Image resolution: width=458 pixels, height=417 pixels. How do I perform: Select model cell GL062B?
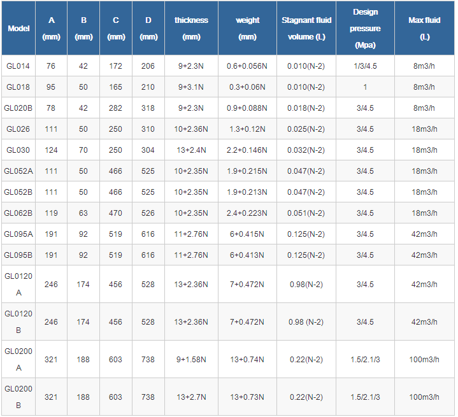click(18, 213)
